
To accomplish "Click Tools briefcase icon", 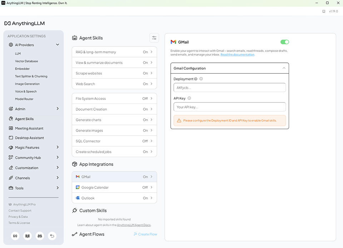I will tap(11, 188).
